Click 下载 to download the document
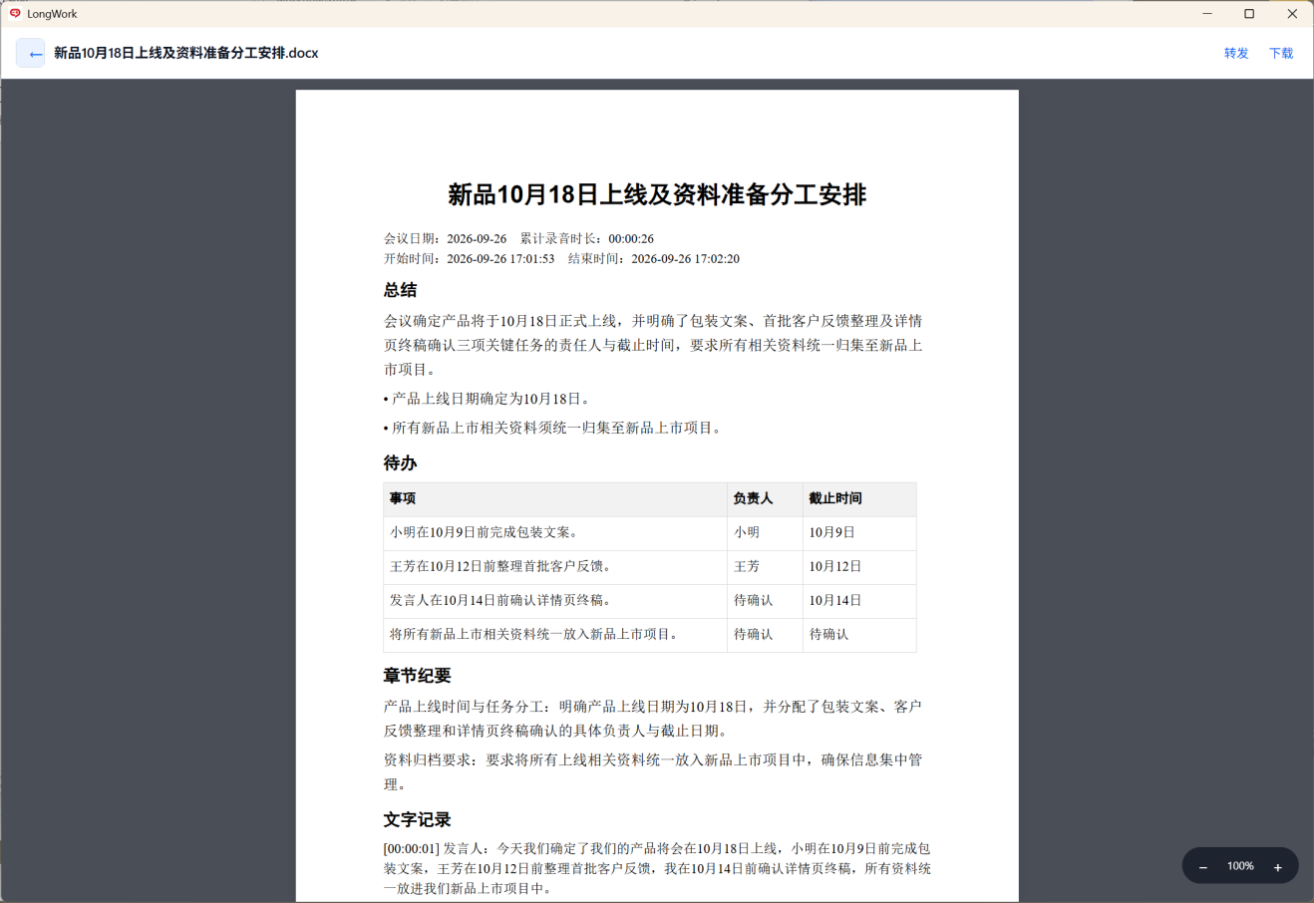This screenshot has width=1314, height=903. pos(1281,54)
